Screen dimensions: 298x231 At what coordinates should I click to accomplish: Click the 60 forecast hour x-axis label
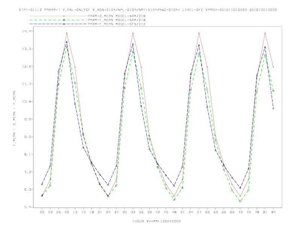[207, 212]
